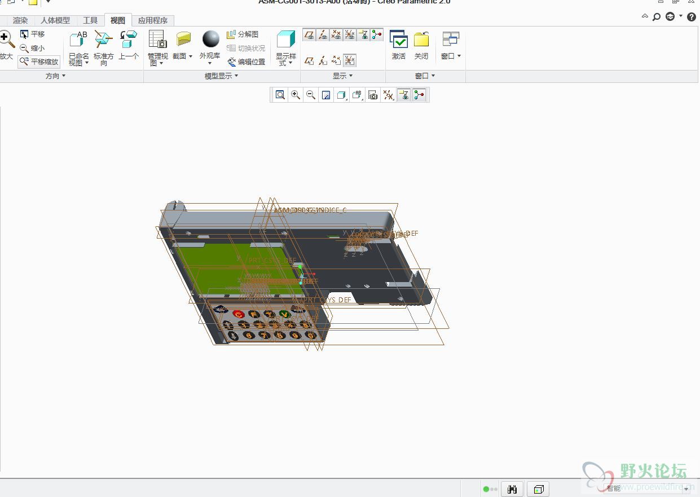Click the yellow new-file icon in quick access
Image resolution: width=700 pixels, height=497 pixels.
point(33,2)
